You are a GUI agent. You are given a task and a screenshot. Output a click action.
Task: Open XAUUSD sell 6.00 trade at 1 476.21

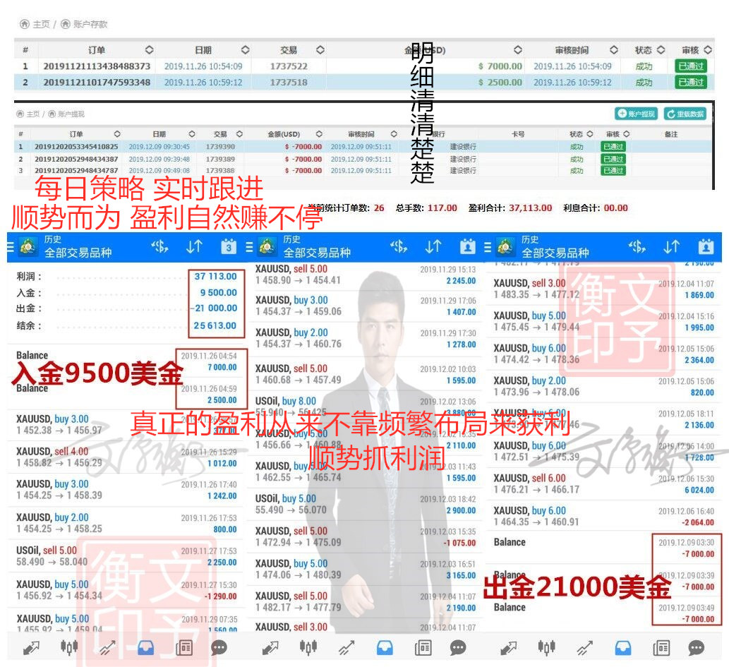tap(603, 483)
